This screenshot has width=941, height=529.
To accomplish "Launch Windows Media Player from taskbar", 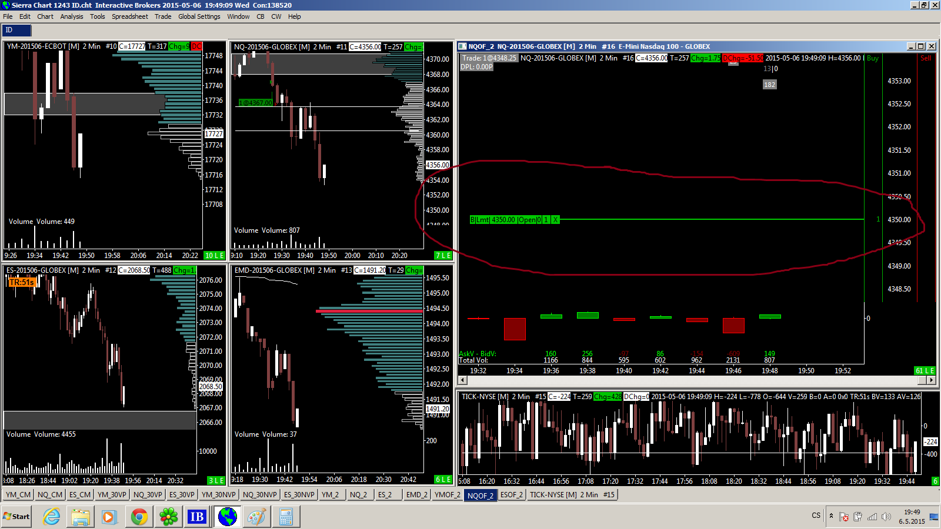I will click(x=109, y=517).
